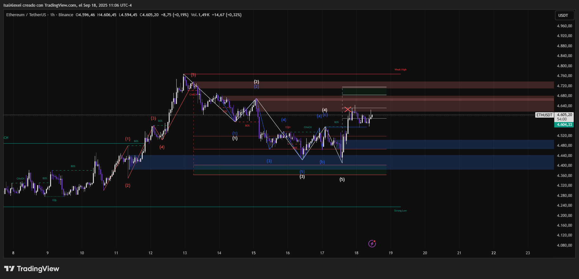
Task: Click the Ethereum / TetherUS symbol title
Action: coord(26,15)
